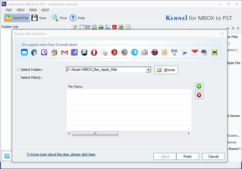Screen dimensions: 242x169
Task: Click the RTF export toolbar icon
Action: pyautogui.click(x=108, y=27)
